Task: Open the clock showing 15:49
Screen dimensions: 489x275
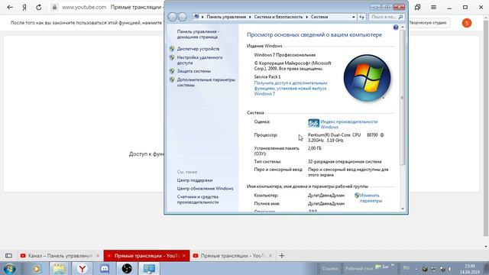Action: (469, 269)
